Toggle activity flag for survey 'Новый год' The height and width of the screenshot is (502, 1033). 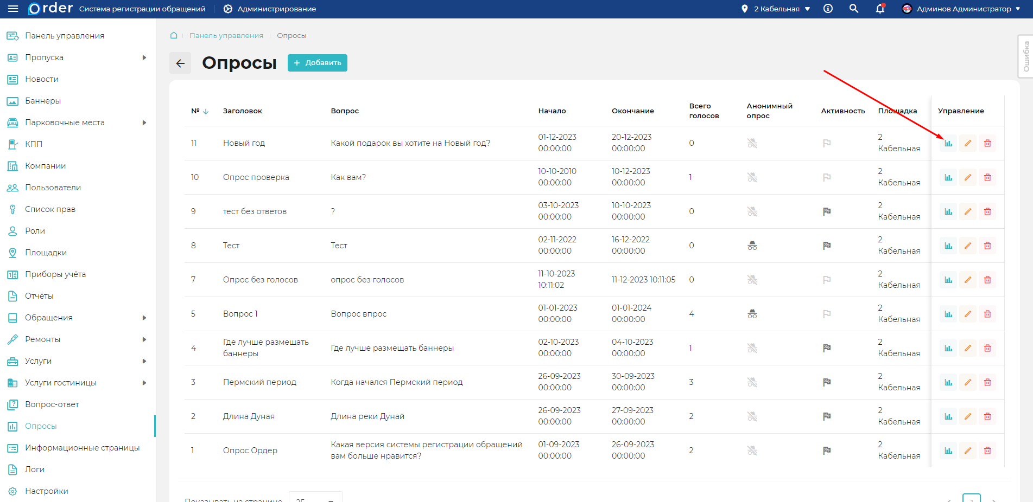(x=826, y=143)
